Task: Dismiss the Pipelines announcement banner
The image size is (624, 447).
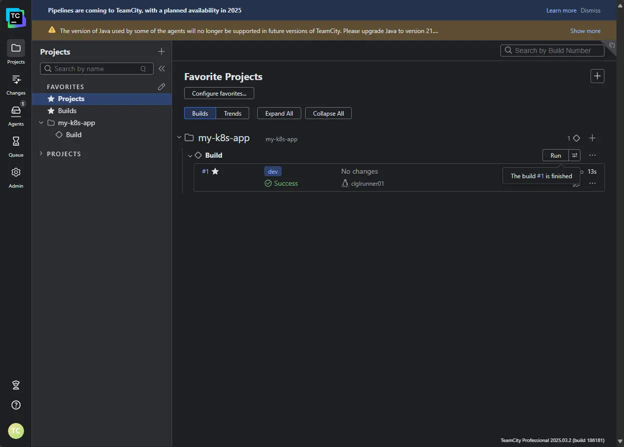Action: (590, 11)
